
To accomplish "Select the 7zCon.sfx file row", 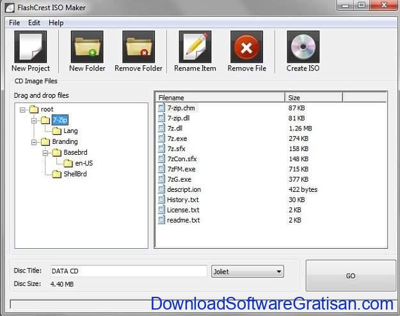I will pyautogui.click(x=271, y=159).
